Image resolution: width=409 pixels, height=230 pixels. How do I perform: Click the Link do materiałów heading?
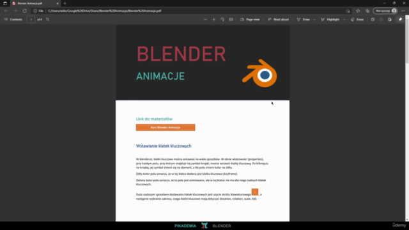coord(154,119)
